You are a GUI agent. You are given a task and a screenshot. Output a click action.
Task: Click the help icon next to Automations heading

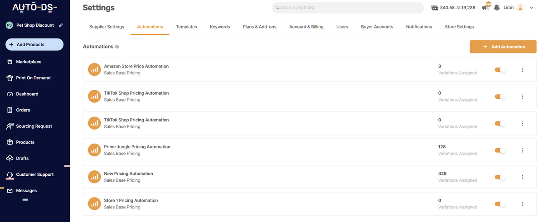(x=117, y=47)
